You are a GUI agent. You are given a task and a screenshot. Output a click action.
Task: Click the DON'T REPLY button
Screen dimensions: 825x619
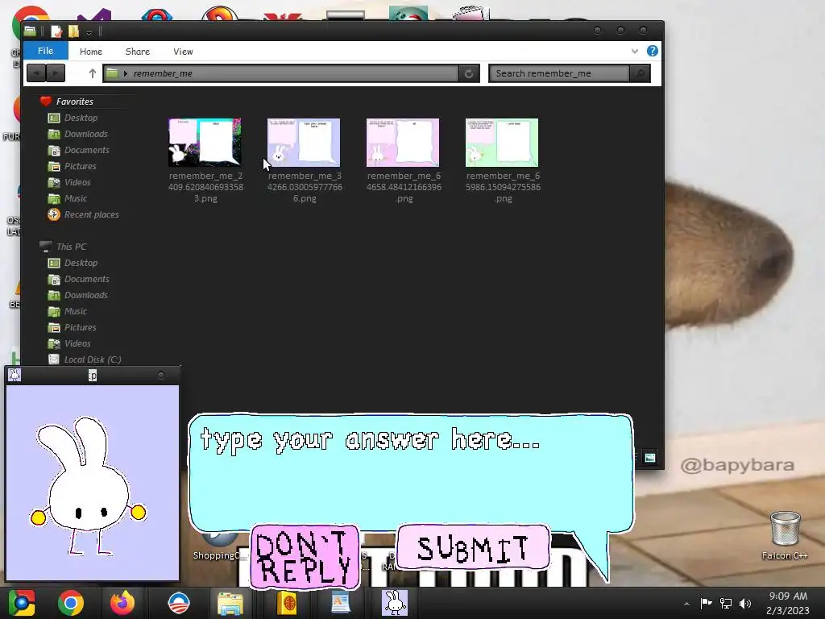305,557
